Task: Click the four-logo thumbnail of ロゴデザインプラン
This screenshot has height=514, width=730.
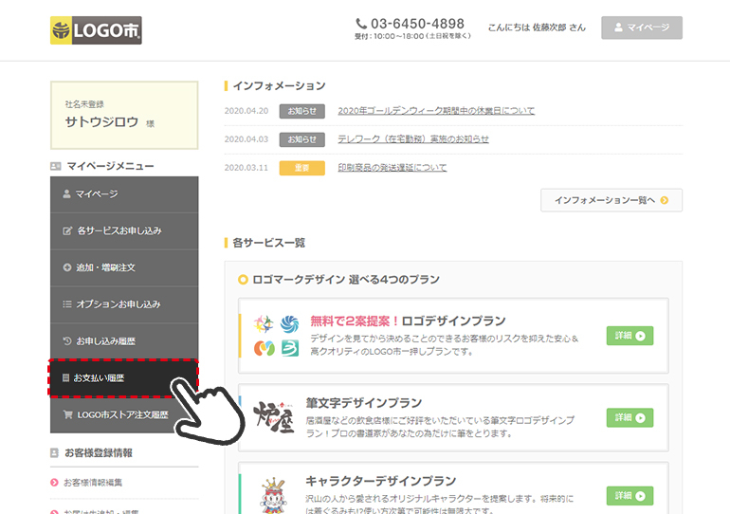Action: (276, 336)
